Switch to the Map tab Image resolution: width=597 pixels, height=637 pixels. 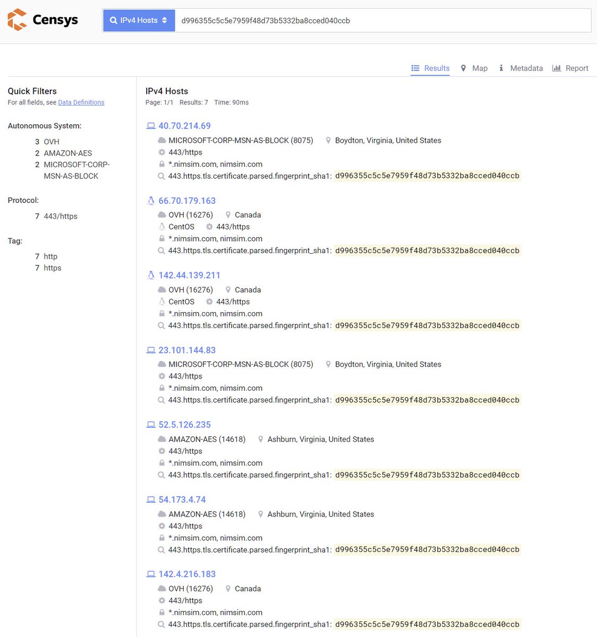pyautogui.click(x=474, y=68)
